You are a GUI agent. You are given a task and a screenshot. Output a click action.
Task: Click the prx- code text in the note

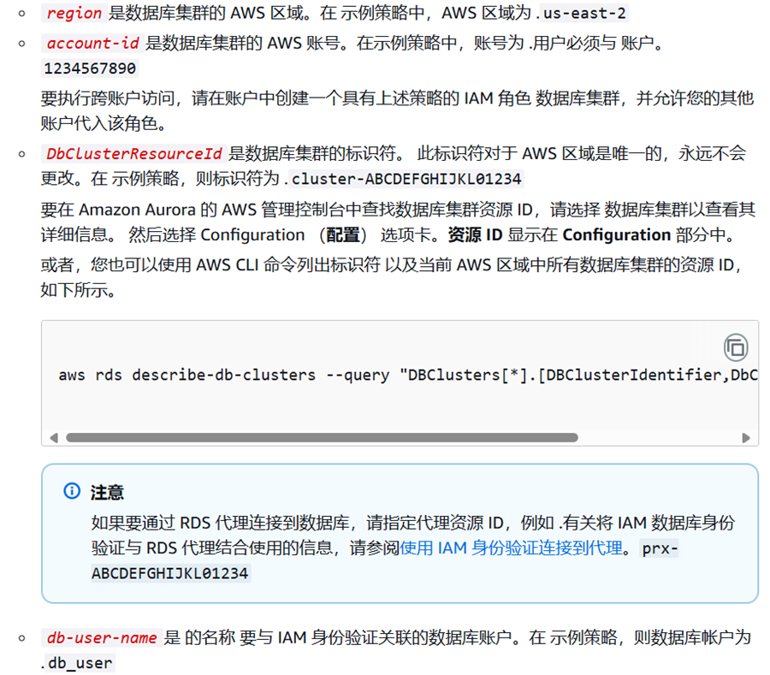(x=660, y=548)
